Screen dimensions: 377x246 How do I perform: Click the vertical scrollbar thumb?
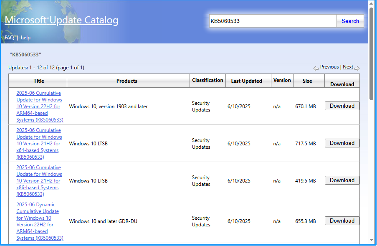click(372, 53)
